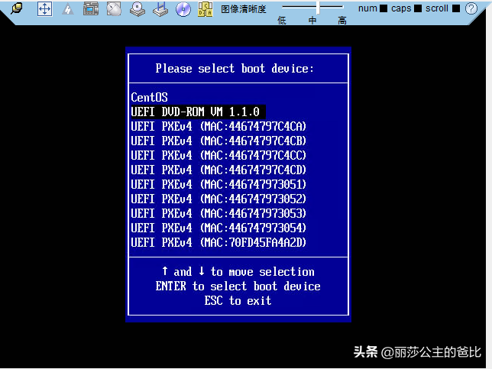Screen dimensions: 492x369
Task: Adjust the image clarity slider handle
Action: (x=318, y=8)
